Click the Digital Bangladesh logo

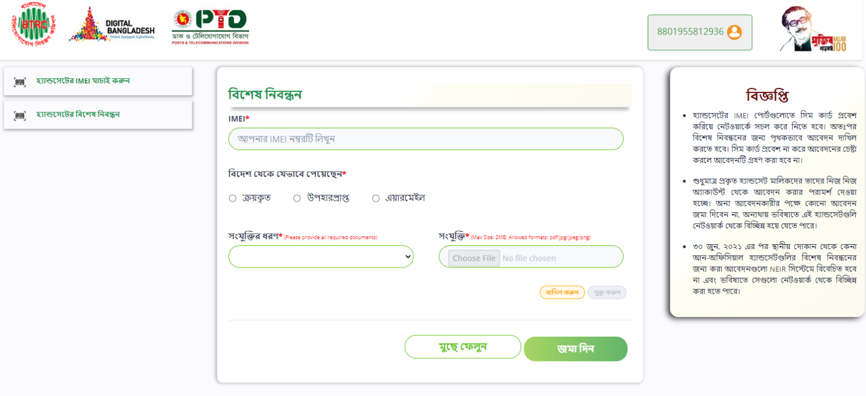coord(112,25)
